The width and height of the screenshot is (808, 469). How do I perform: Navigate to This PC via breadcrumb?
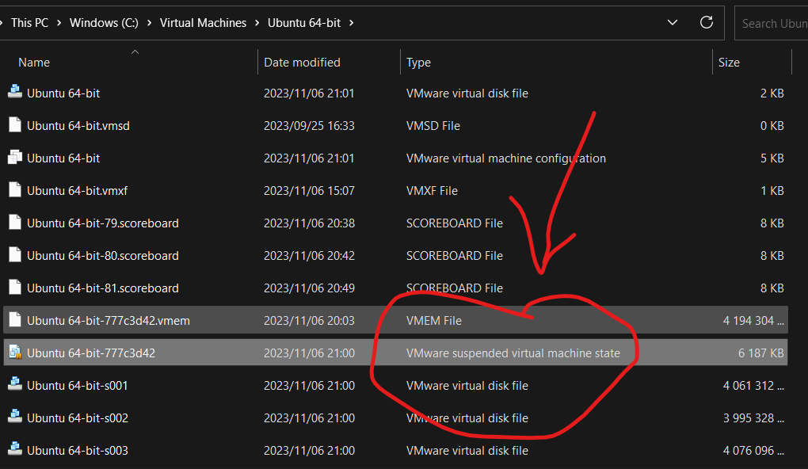click(x=29, y=22)
